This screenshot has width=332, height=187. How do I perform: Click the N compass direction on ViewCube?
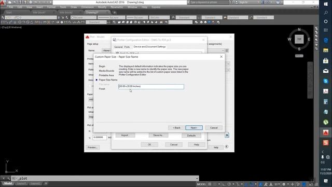[299, 30]
